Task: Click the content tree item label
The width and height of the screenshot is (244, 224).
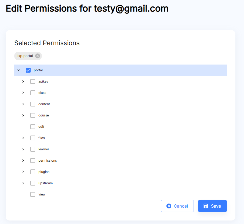Action: click(x=44, y=104)
